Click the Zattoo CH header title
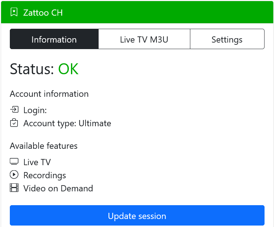 (x=43, y=13)
